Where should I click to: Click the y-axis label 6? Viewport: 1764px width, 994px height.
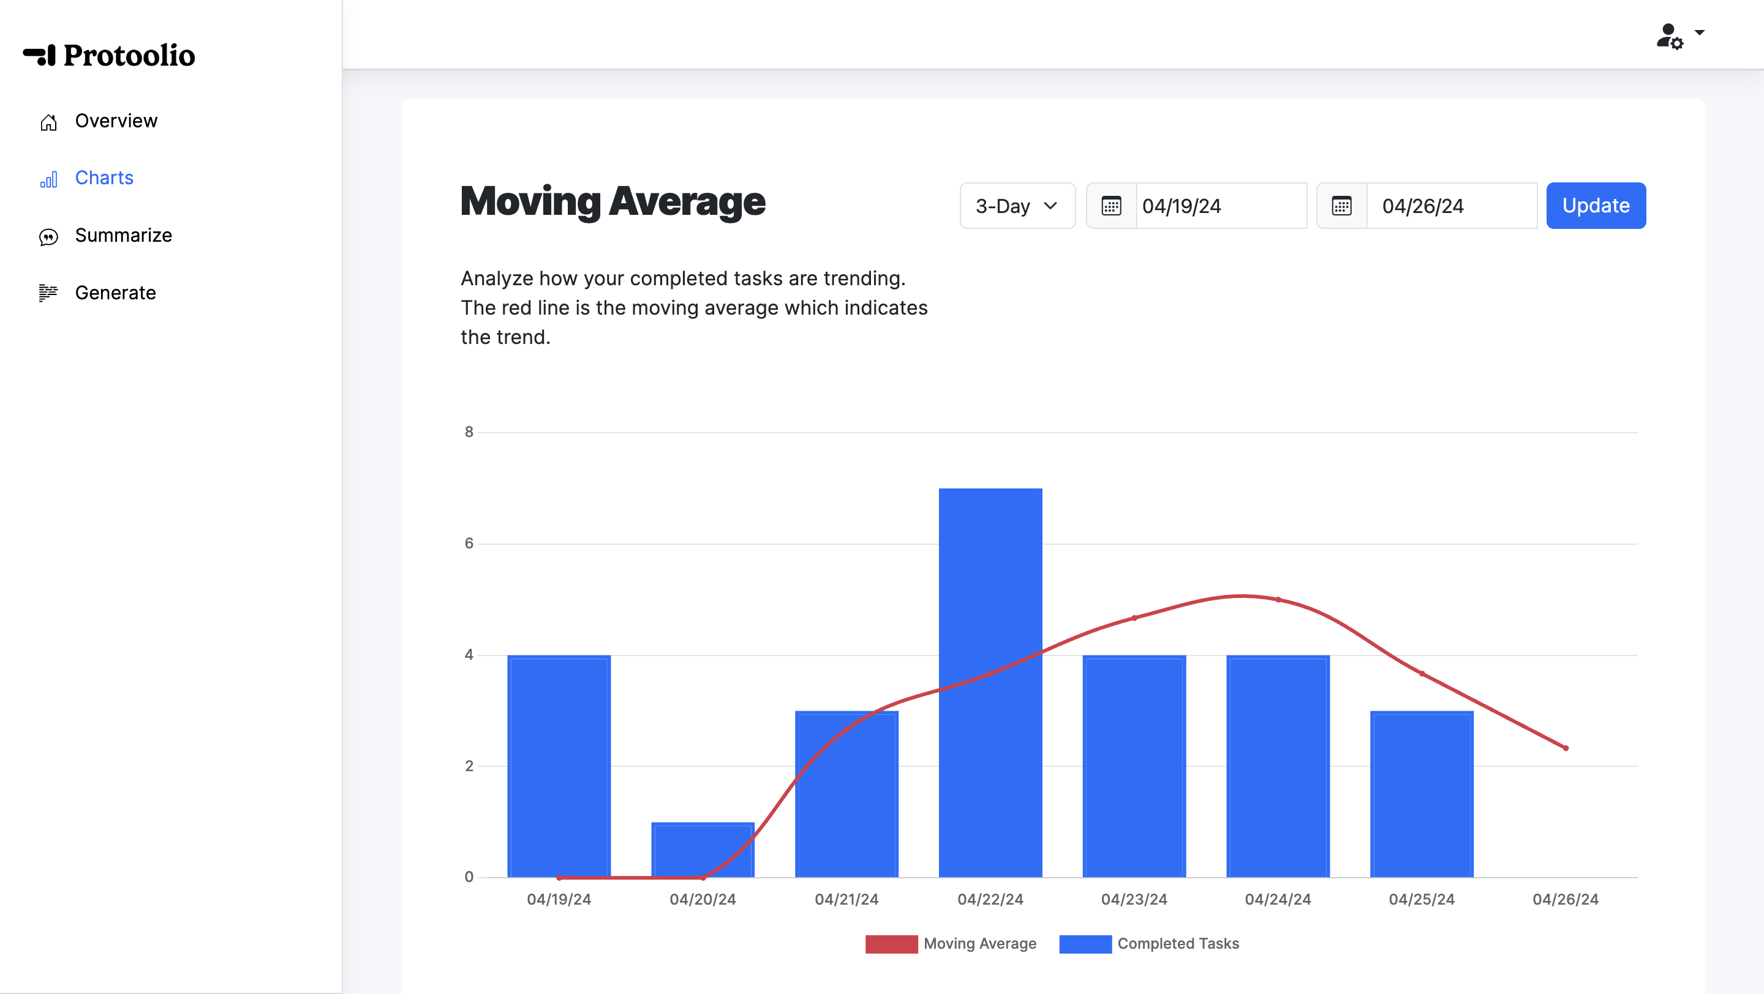click(x=469, y=543)
